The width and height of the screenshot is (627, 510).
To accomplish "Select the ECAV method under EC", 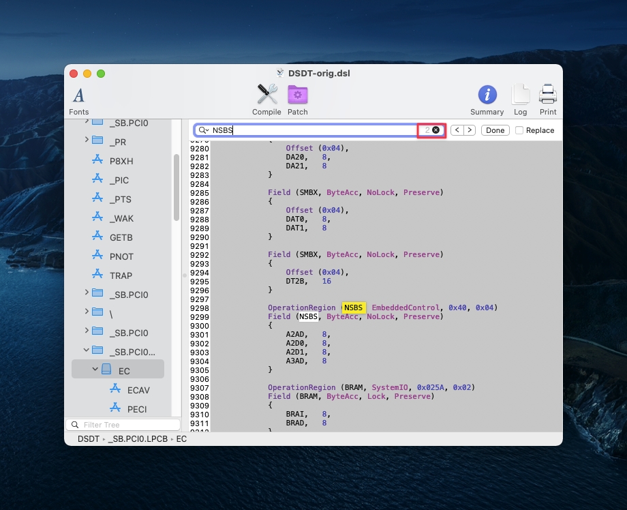I will pyautogui.click(x=138, y=390).
